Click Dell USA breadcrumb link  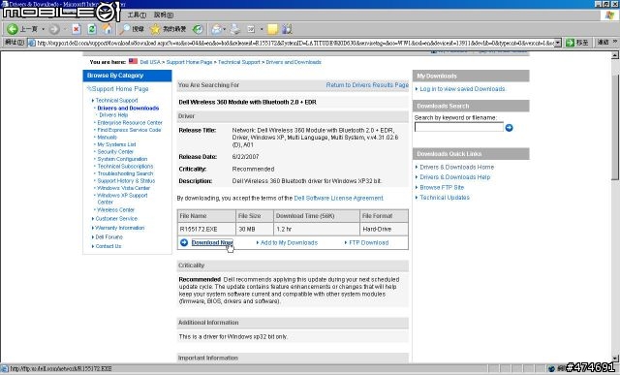pos(150,62)
